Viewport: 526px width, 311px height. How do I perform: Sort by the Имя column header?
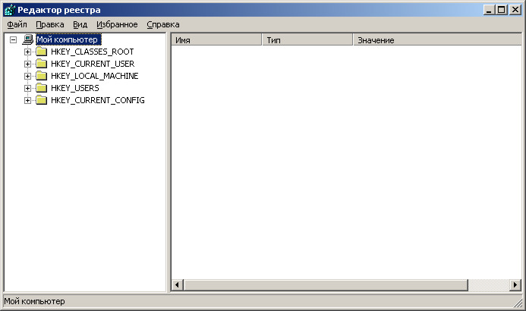pyautogui.click(x=216, y=39)
